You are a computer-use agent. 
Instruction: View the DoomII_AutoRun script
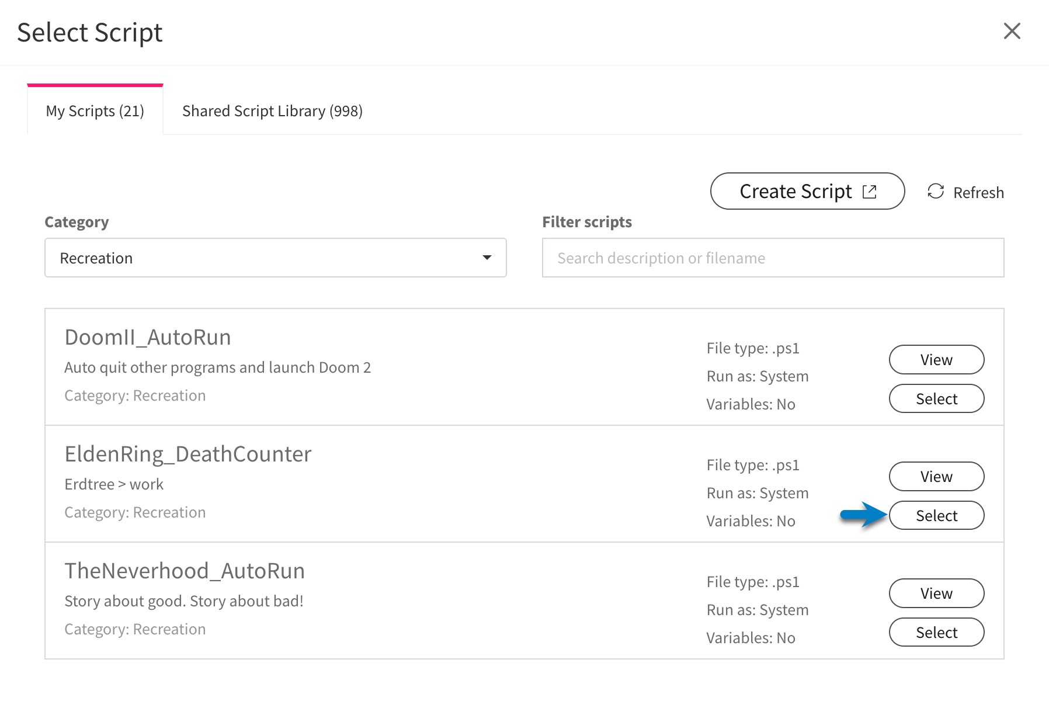pos(936,360)
